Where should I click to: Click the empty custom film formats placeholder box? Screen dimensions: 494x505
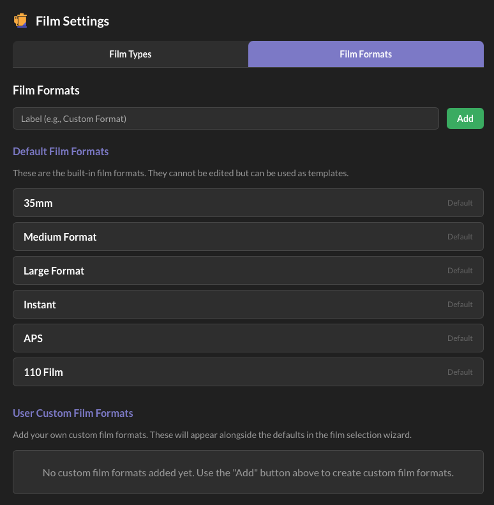pyautogui.click(x=248, y=472)
